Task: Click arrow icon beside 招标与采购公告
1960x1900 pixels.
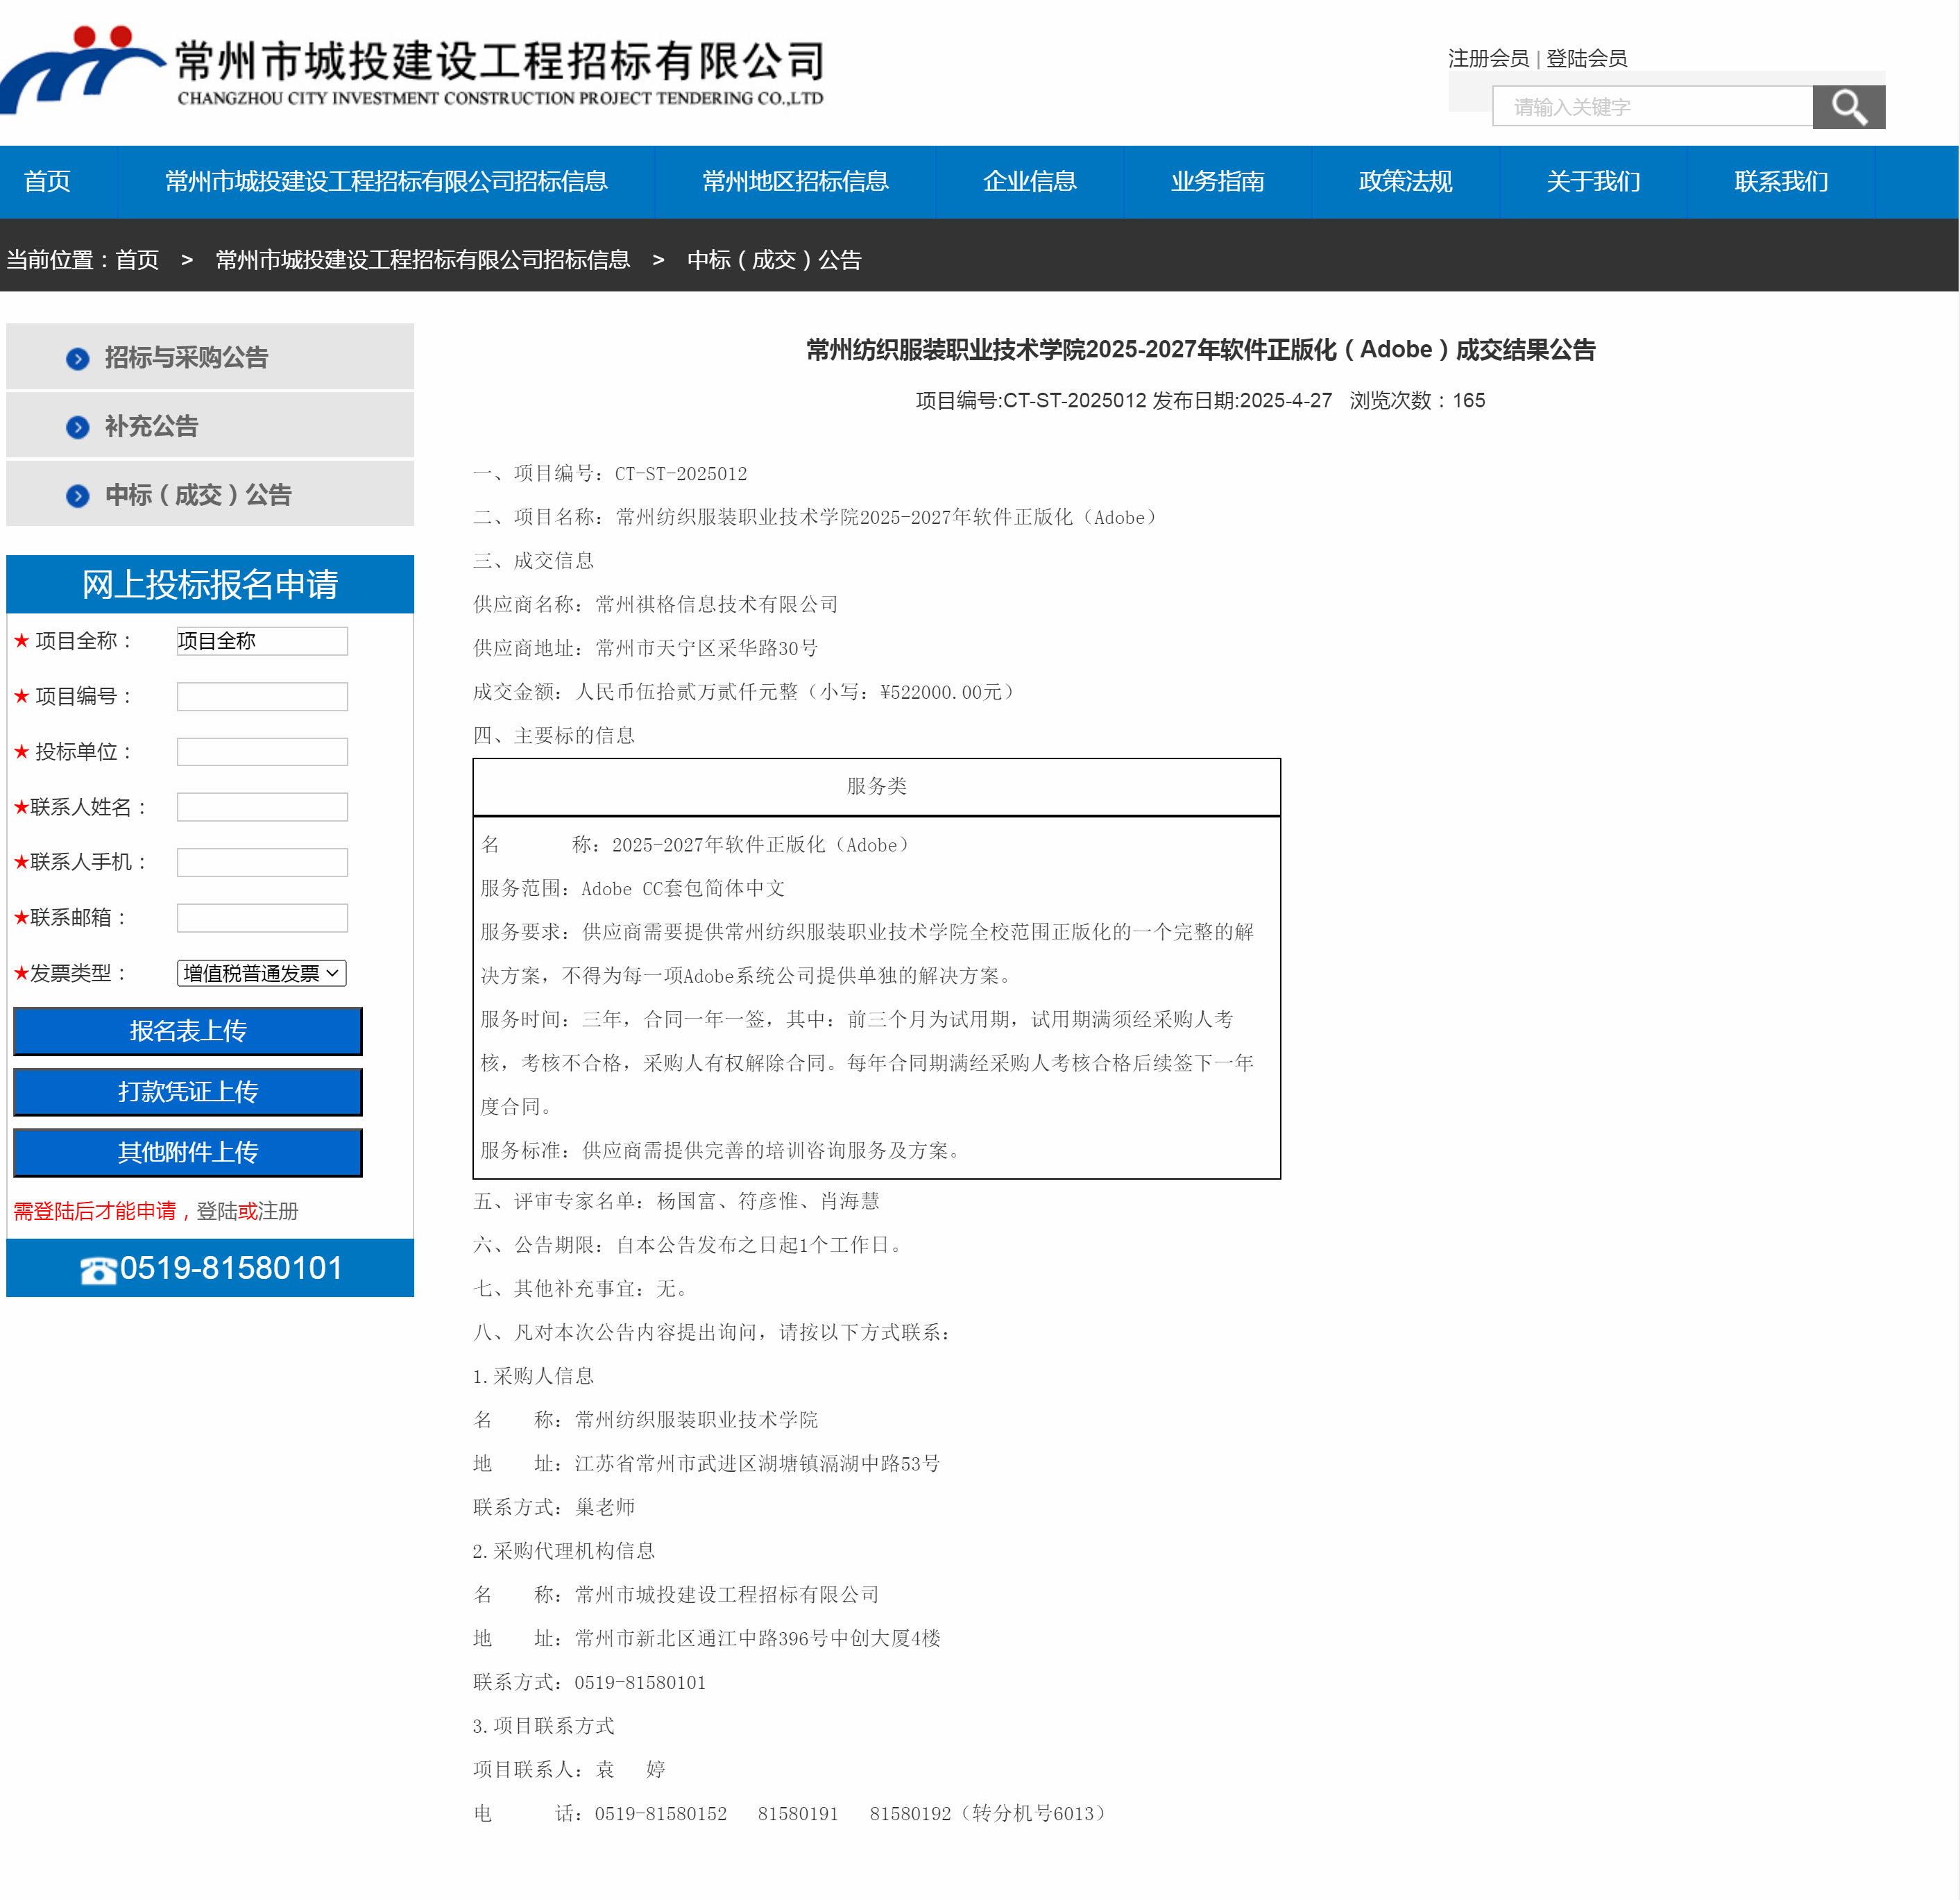Action: (77, 358)
